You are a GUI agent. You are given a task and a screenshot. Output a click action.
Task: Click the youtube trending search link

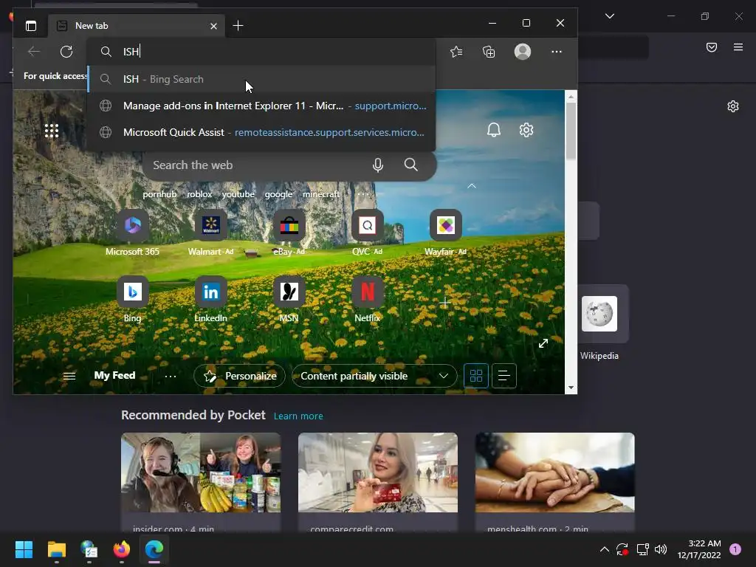pyautogui.click(x=238, y=194)
